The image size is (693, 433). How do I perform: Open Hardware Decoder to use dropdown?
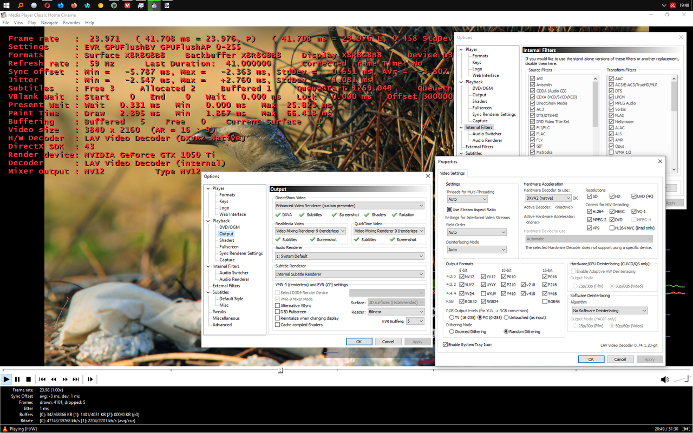point(547,198)
